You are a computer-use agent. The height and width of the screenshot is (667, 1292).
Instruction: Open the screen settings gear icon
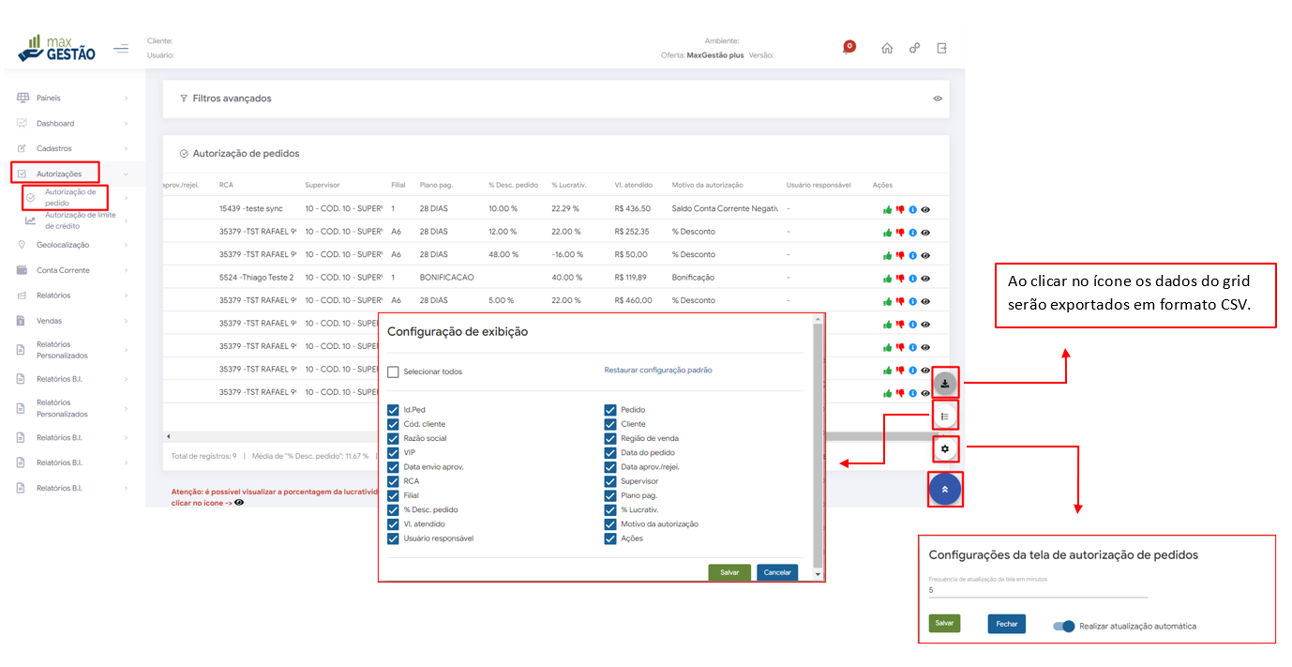tap(945, 449)
